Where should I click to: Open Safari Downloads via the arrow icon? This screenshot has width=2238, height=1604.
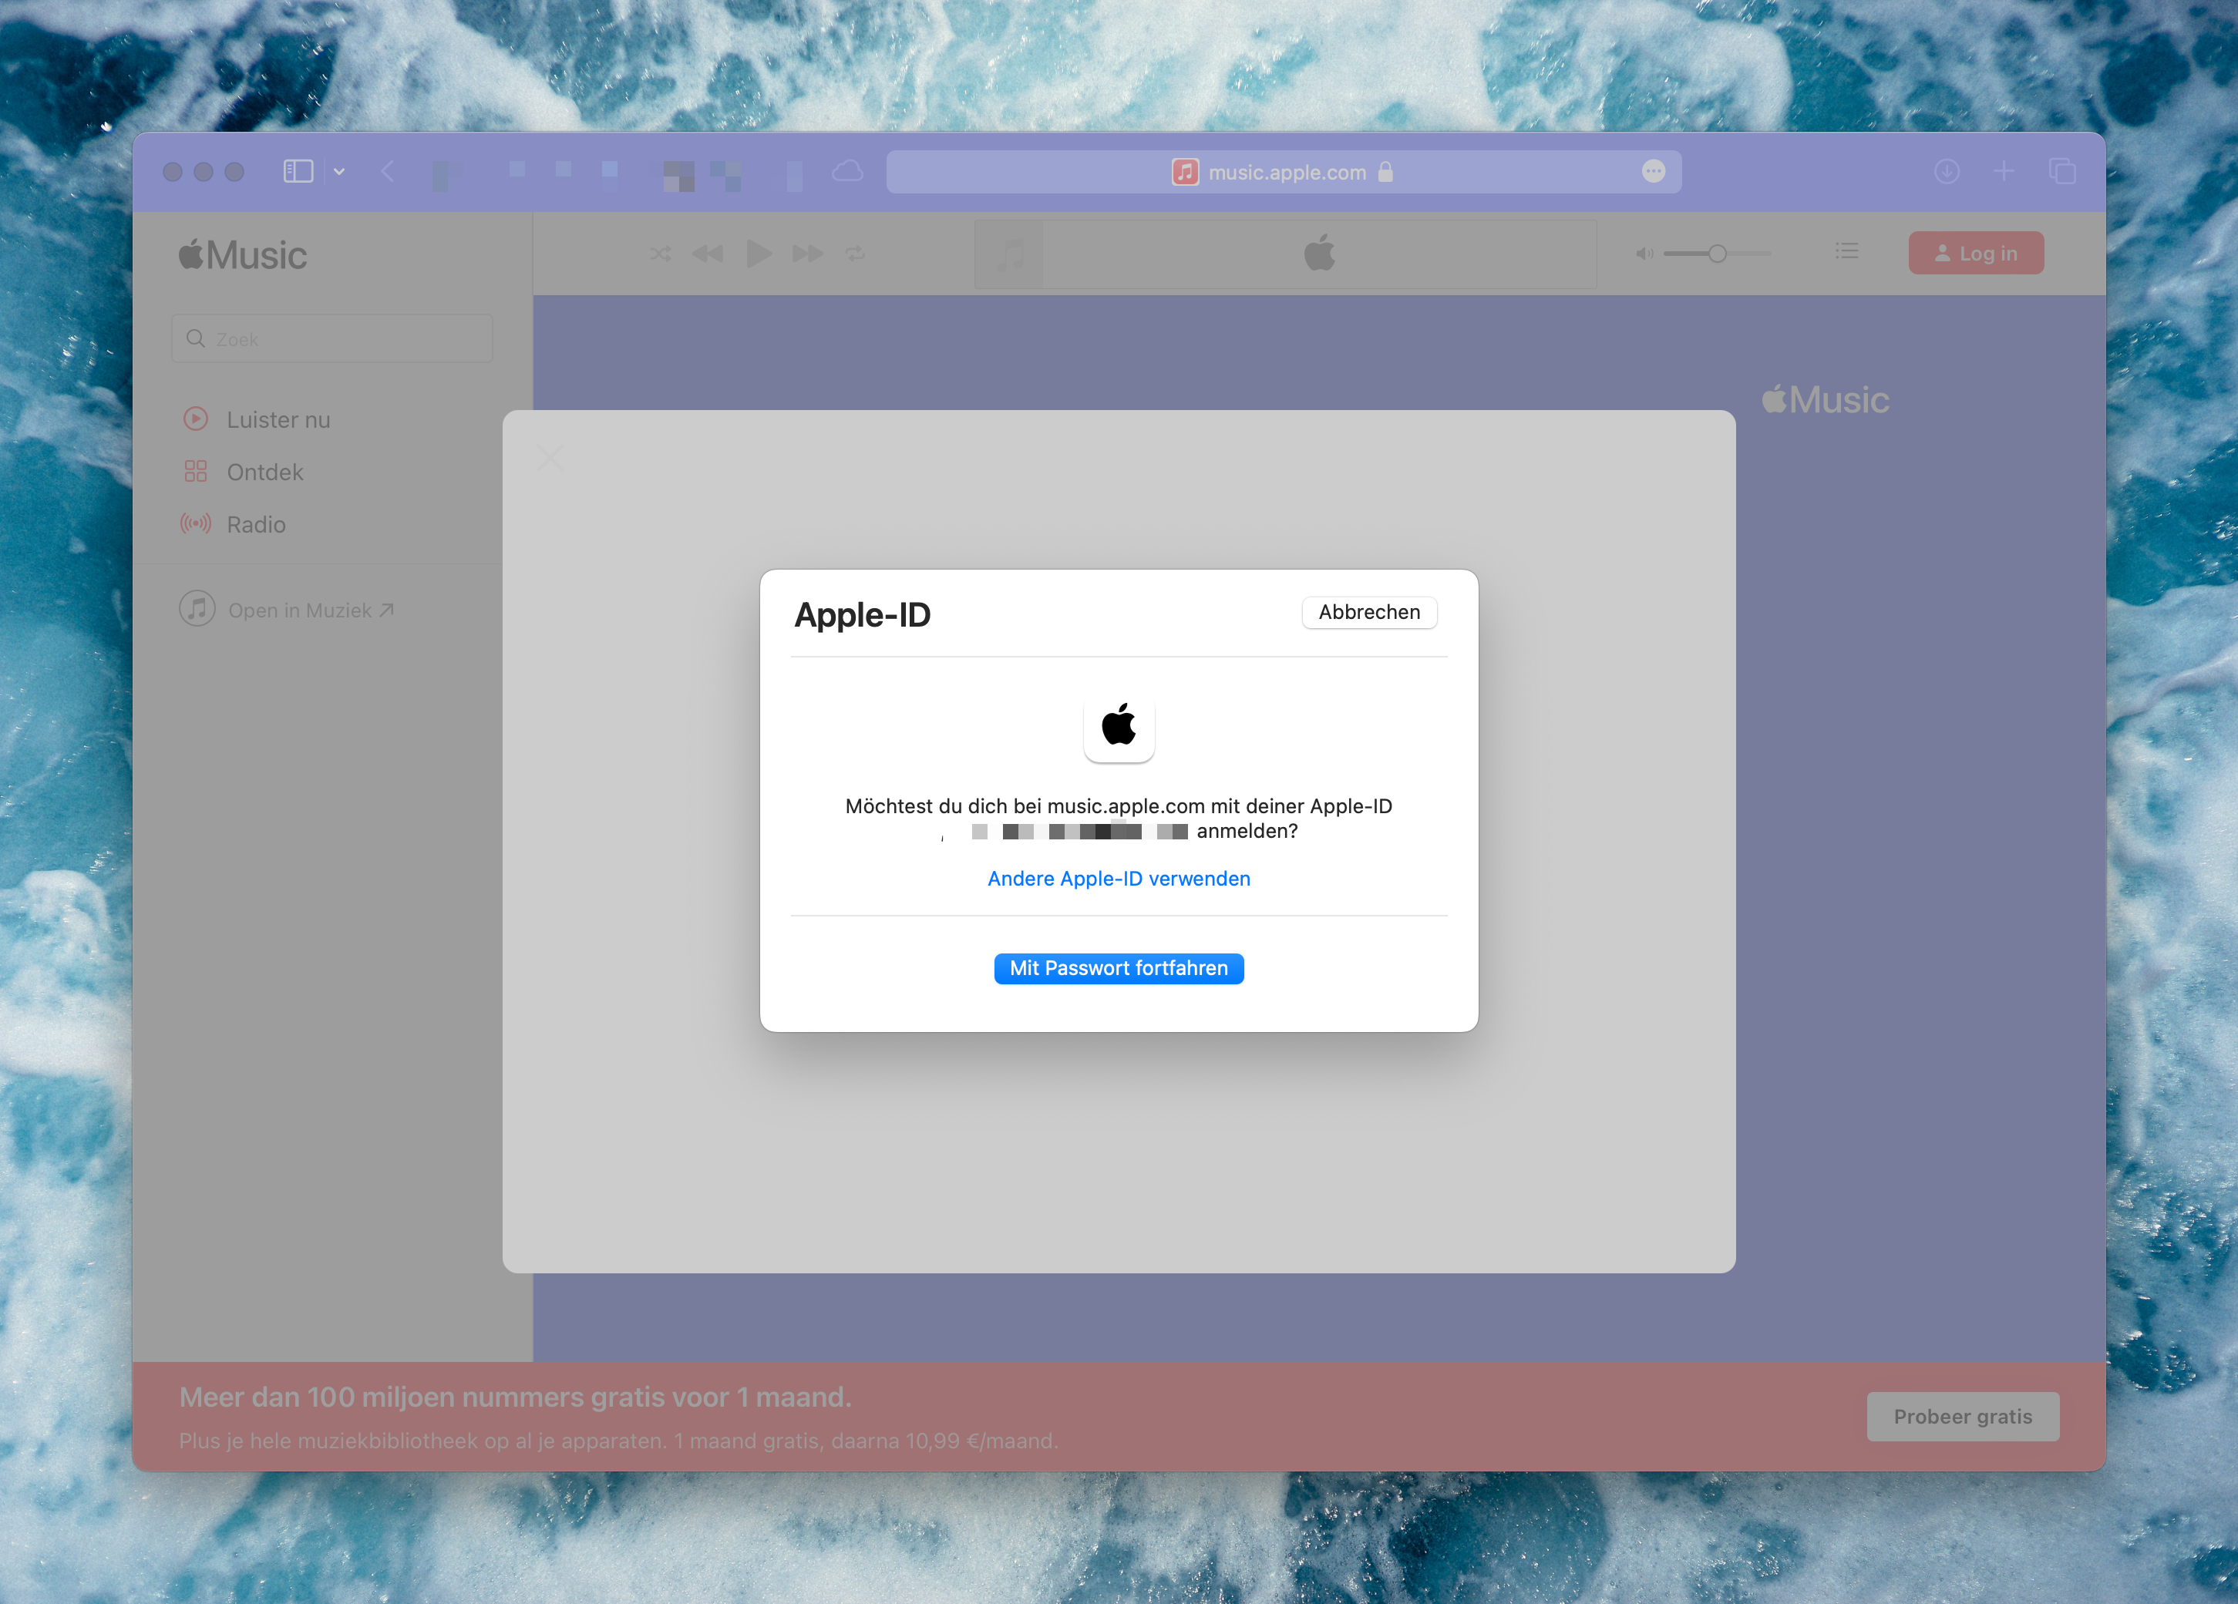(1946, 170)
